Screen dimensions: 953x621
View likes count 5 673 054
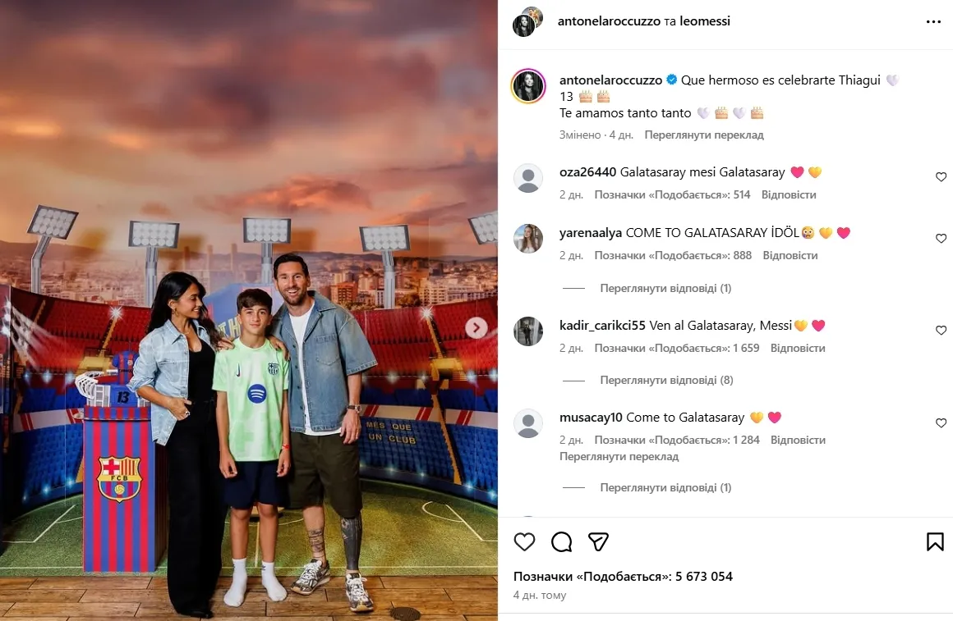click(x=623, y=577)
